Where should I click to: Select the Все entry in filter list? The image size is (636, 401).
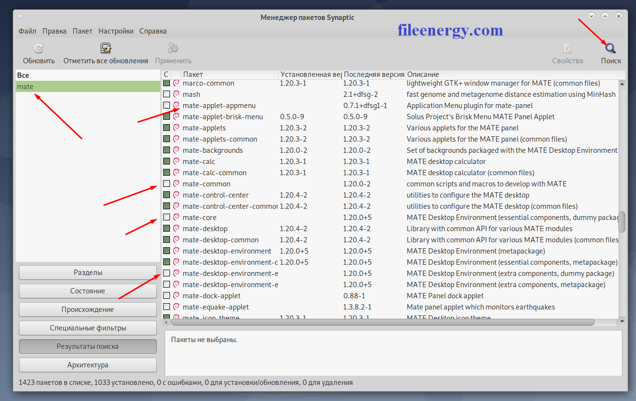[x=88, y=75]
